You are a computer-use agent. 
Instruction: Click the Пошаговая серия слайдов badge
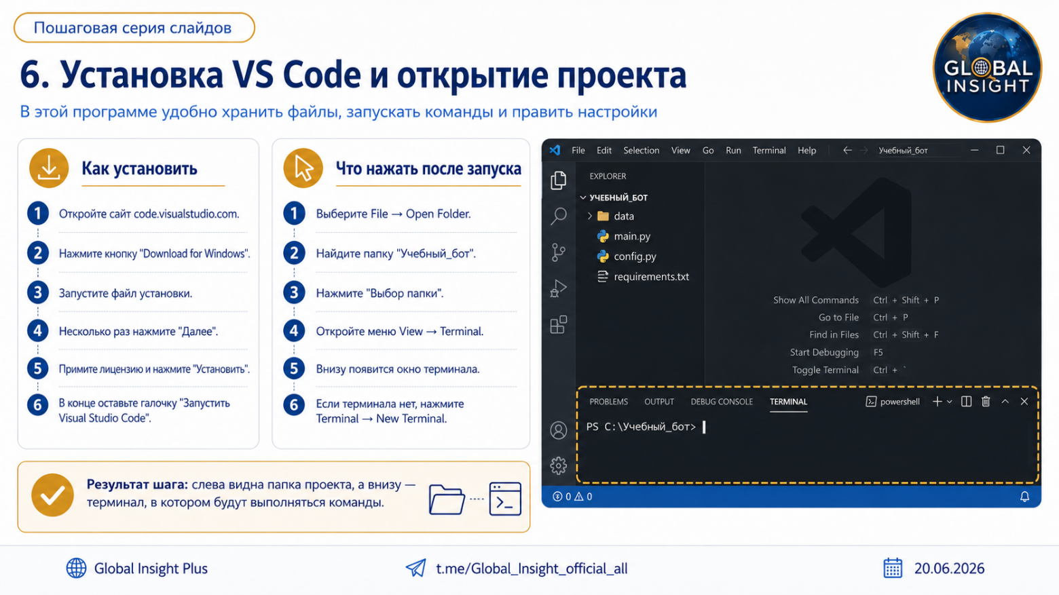tap(134, 28)
